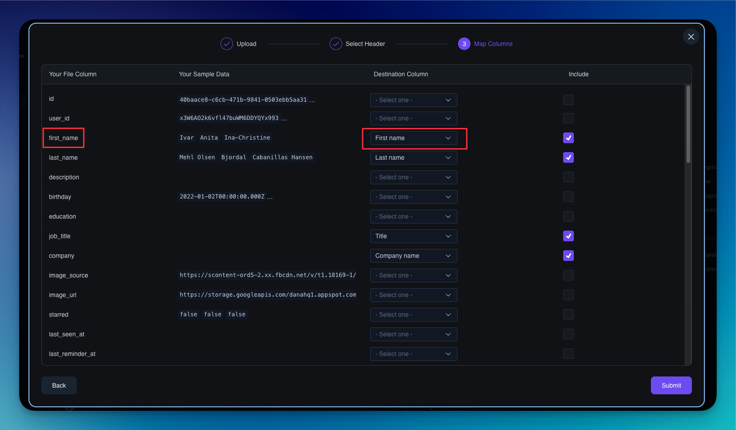Uncheck the Include checkbox for first_name
The image size is (736, 430).
[568, 138]
